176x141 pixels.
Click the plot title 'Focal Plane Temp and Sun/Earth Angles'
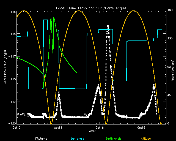tap(91, 8)
